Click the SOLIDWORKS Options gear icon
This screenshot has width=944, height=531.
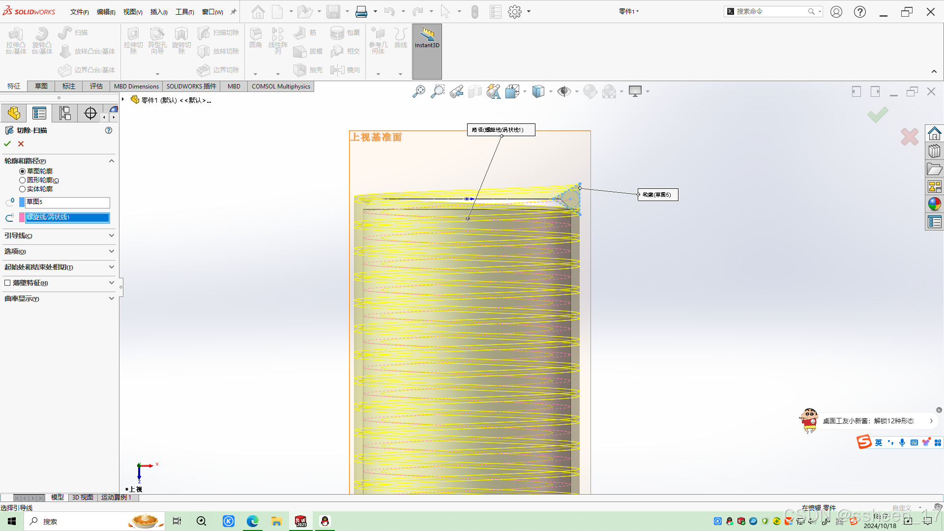tap(514, 12)
